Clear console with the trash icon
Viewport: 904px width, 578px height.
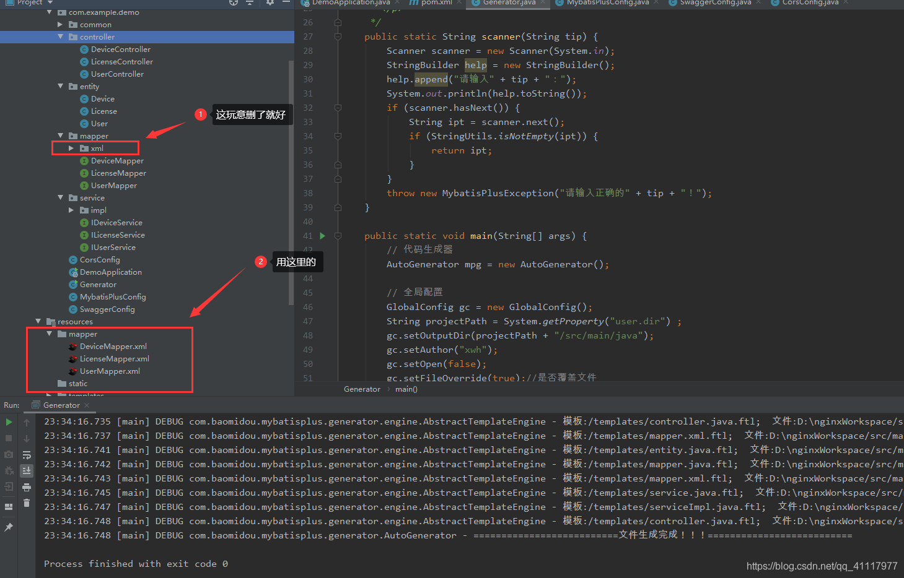(27, 503)
